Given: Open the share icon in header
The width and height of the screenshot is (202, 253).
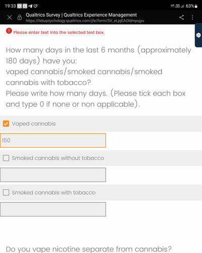Looking at the screenshot, I should click(181, 17).
